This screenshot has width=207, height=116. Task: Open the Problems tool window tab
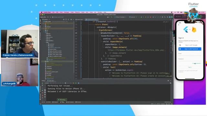(55, 102)
